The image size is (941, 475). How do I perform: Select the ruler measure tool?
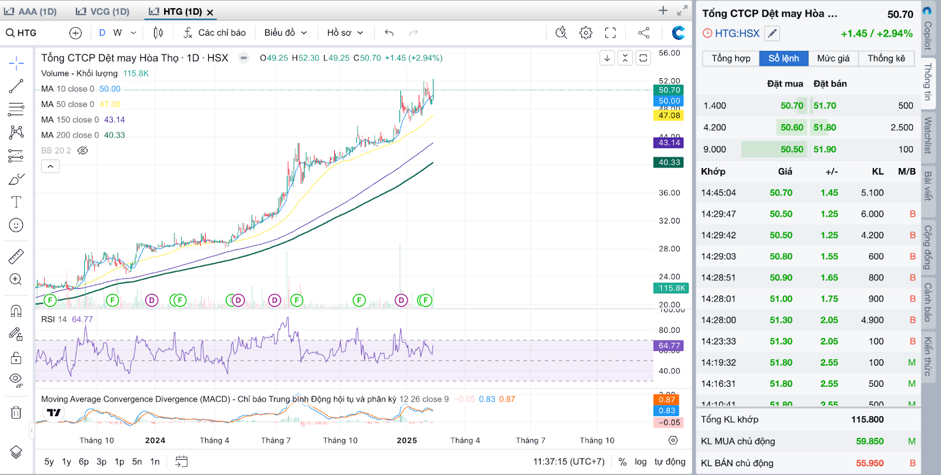(x=16, y=256)
